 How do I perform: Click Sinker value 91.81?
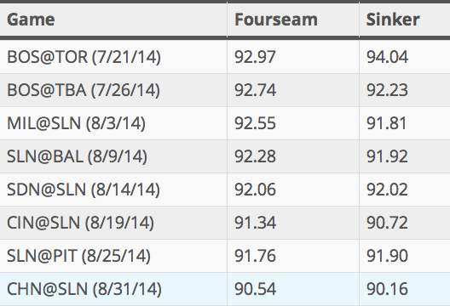tap(386, 123)
